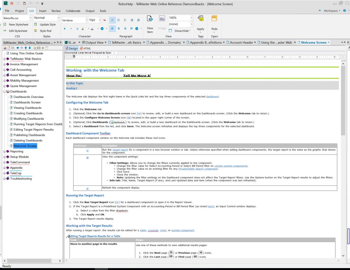Move TOC item up with blue arrow

click(x=26, y=48)
